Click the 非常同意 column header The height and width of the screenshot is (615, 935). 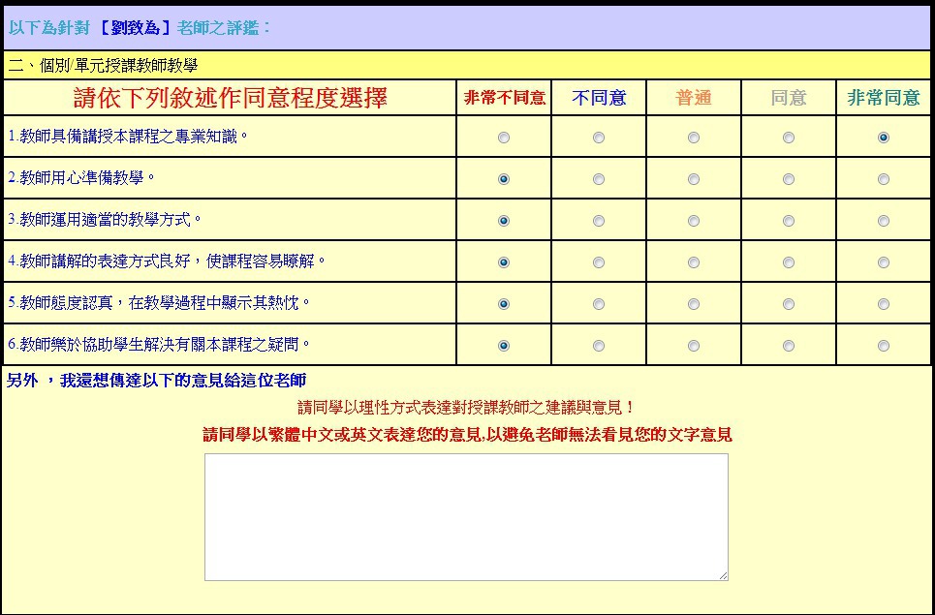(884, 99)
